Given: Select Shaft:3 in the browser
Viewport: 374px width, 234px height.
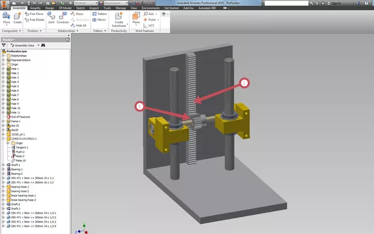Looking at the screenshot, I should pos(13,209).
